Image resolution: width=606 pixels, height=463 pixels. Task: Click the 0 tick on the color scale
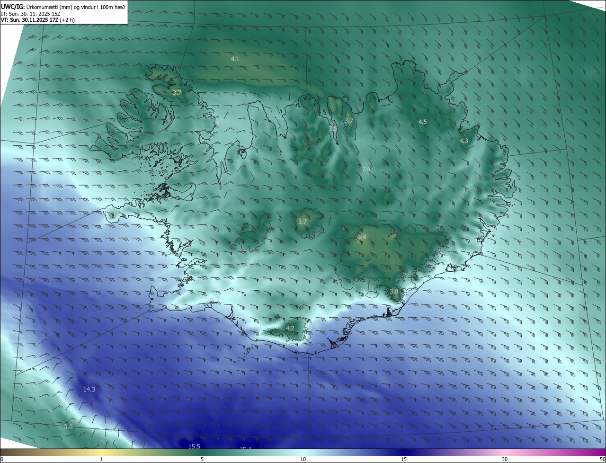(x=2, y=459)
